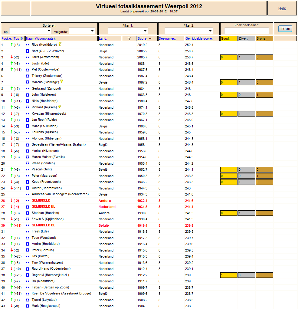This screenshot has height=309, width=298.
Task: Click the name 'Sebastiaan (Tienen/Vlaams-Brabant)'
Action: (59, 144)
